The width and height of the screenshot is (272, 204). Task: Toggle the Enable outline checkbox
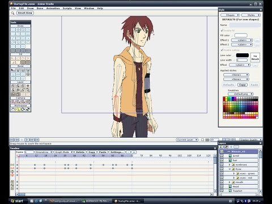tap(222, 50)
